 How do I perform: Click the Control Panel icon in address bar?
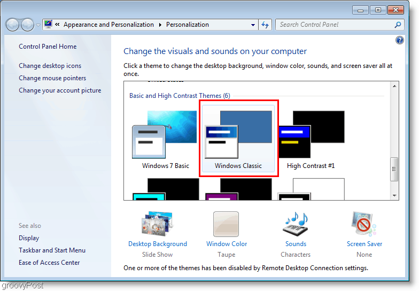[48, 25]
